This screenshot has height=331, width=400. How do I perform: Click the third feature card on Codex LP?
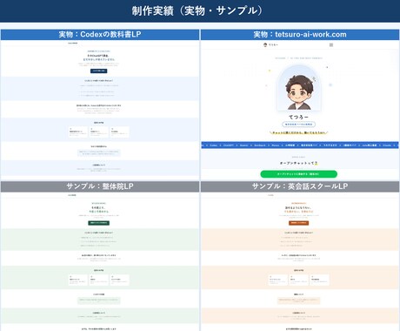[x=120, y=132]
